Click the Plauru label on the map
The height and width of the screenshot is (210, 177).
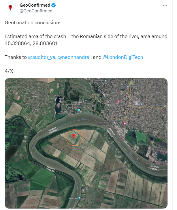click(x=118, y=156)
